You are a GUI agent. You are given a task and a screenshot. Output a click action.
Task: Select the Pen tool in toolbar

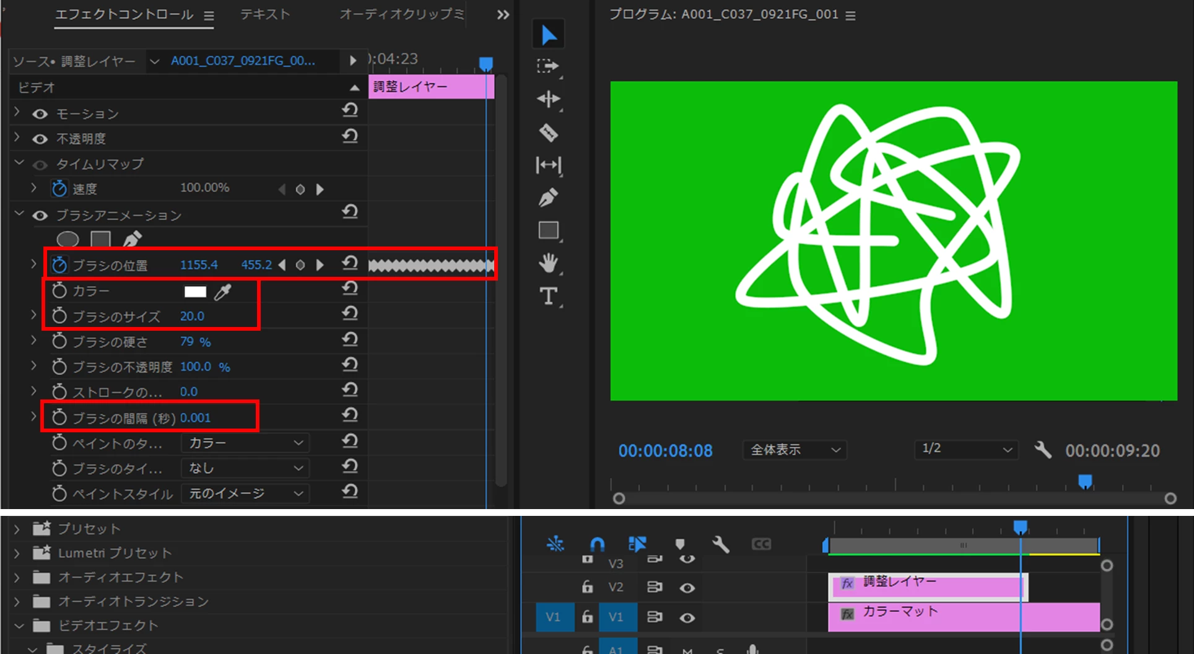549,198
